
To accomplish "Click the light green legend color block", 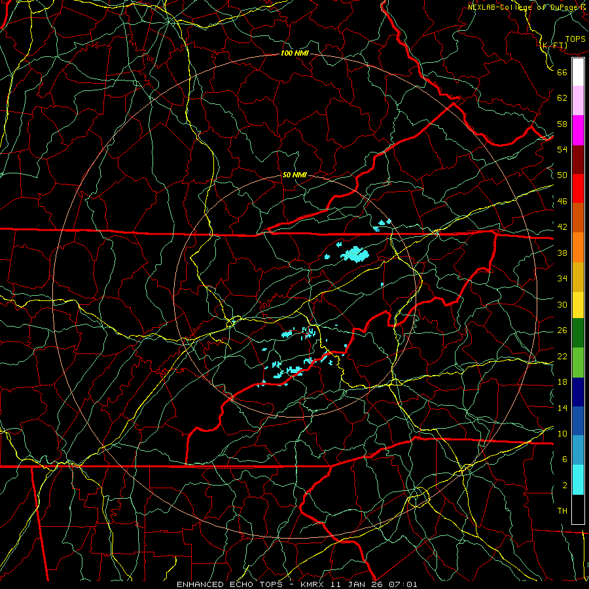I will tap(578, 363).
